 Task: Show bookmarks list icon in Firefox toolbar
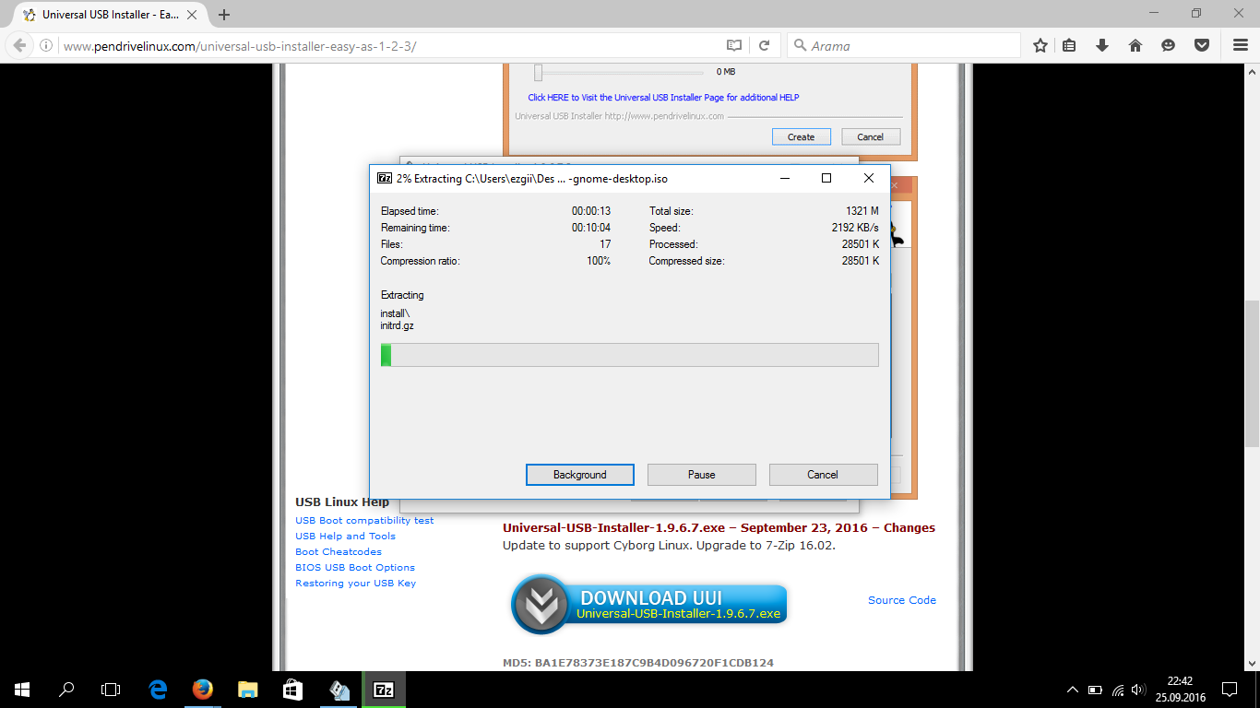point(1069,45)
